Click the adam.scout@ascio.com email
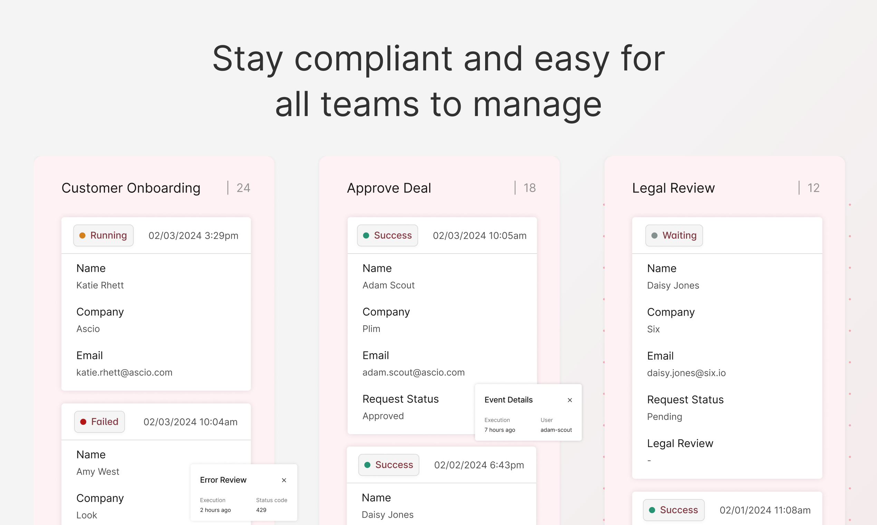 [x=413, y=373]
